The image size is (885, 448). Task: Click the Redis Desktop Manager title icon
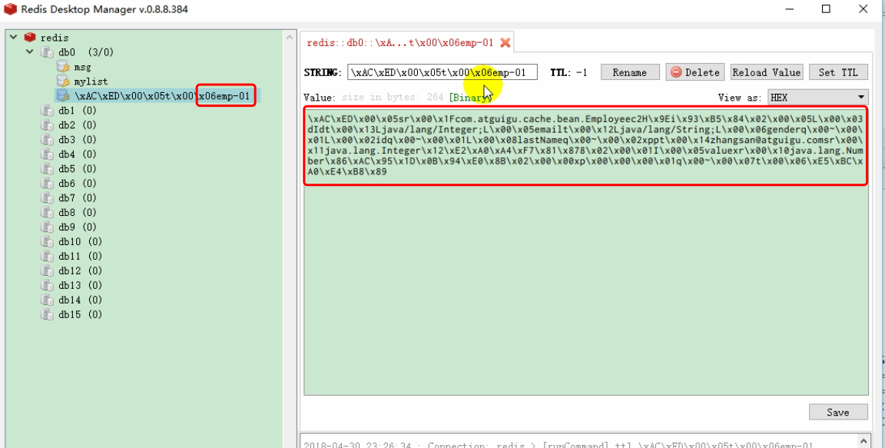10,9
